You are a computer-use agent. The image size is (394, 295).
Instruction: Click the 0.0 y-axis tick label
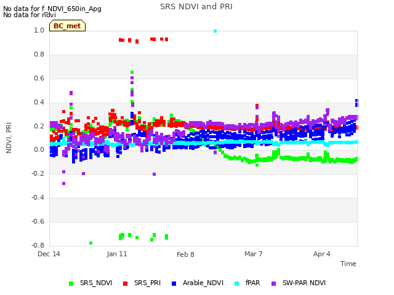point(39,150)
